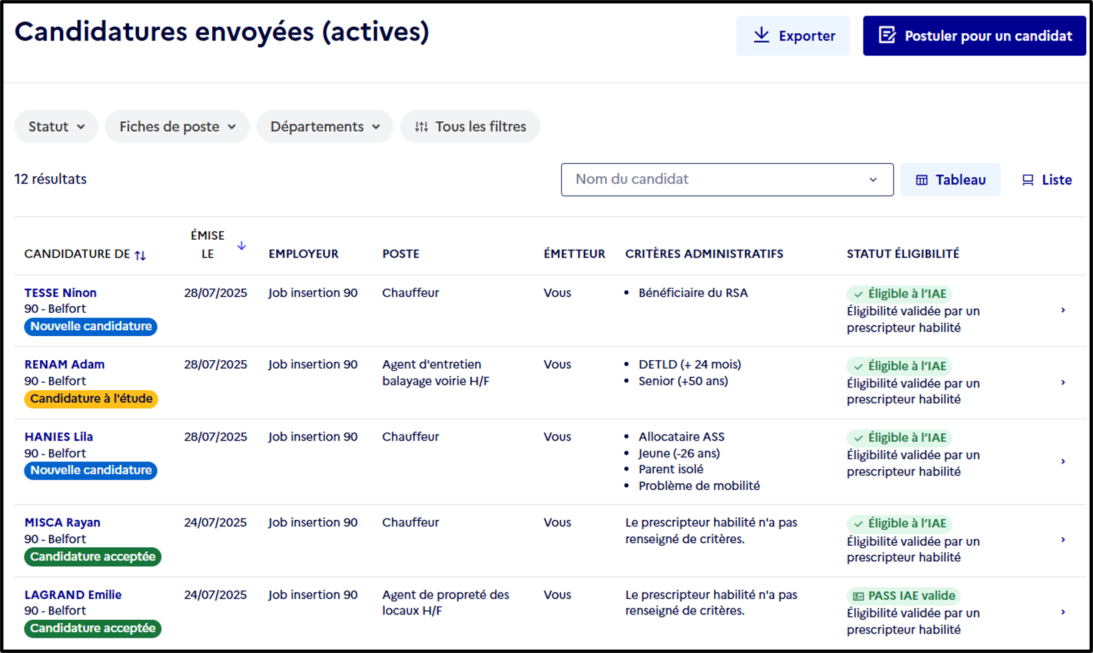Click Agent de propreté des locaux H/F cell

click(446, 603)
